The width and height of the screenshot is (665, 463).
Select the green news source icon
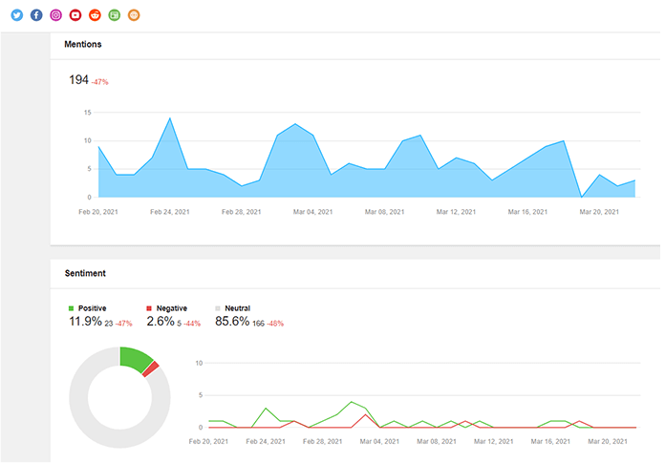115,15
